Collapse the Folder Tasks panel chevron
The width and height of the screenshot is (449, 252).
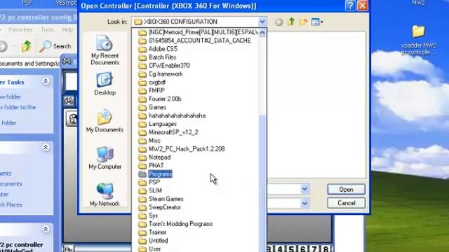click(46, 81)
